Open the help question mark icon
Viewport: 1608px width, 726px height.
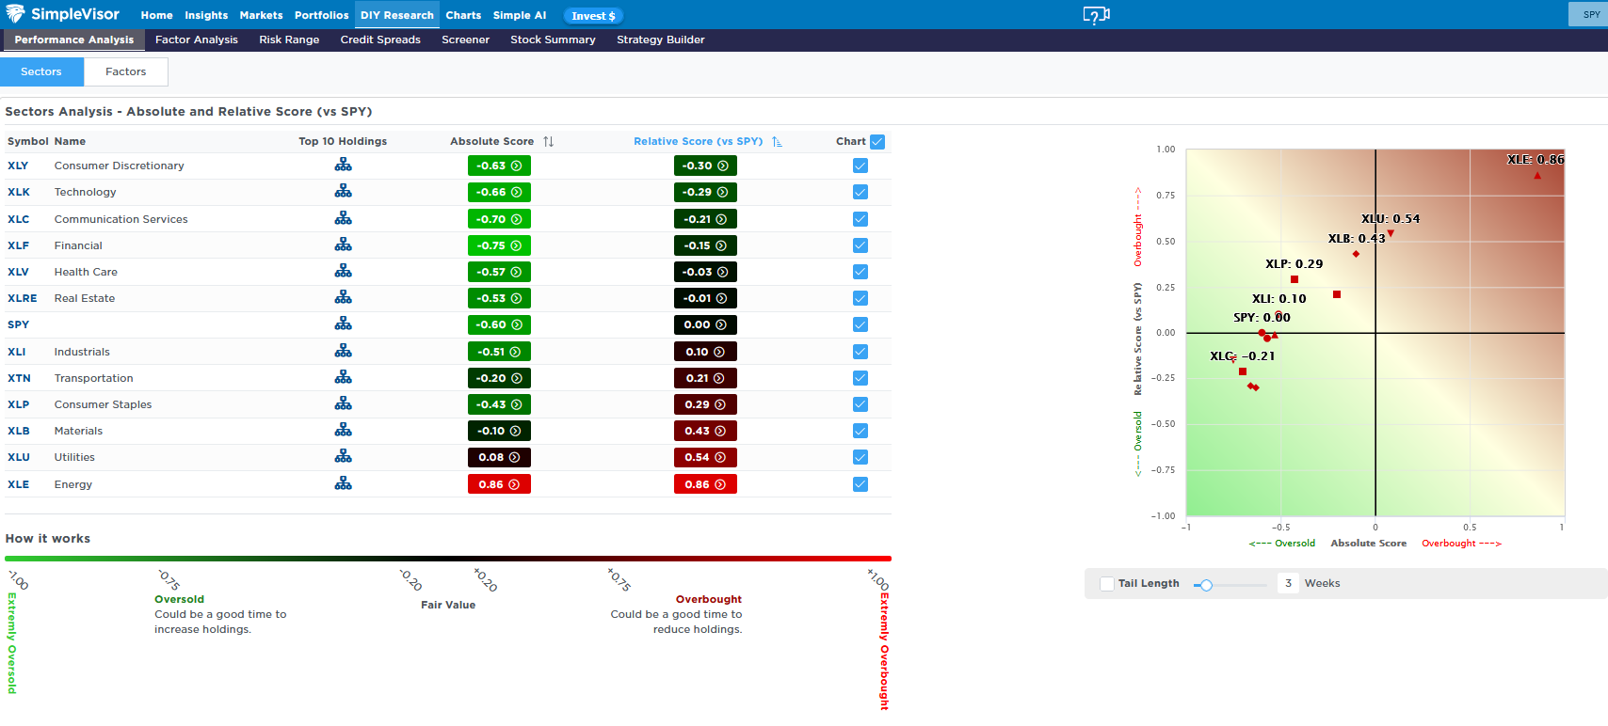tap(1096, 15)
